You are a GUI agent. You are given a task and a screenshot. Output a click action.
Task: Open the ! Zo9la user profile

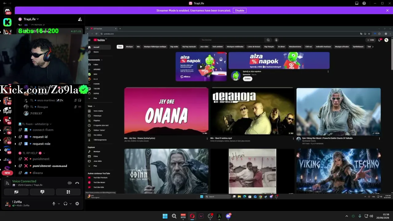(18, 204)
